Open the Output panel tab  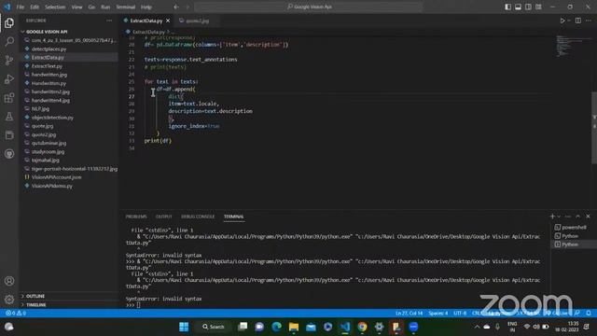(164, 217)
